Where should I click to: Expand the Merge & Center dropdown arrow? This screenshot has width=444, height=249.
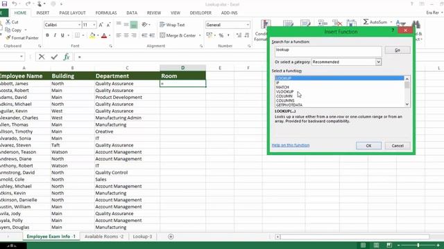(200, 35)
